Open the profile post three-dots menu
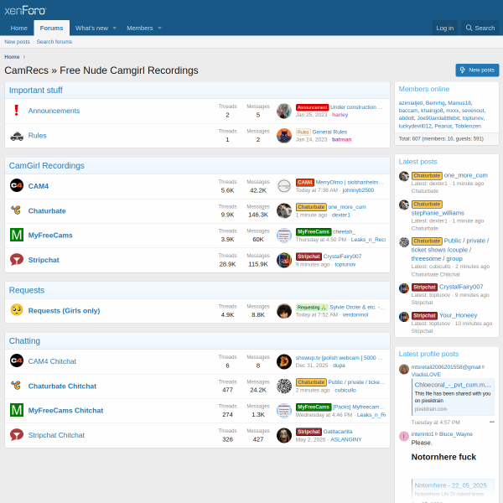Image resolution: width=503 pixels, height=503 pixels. (492, 422)
